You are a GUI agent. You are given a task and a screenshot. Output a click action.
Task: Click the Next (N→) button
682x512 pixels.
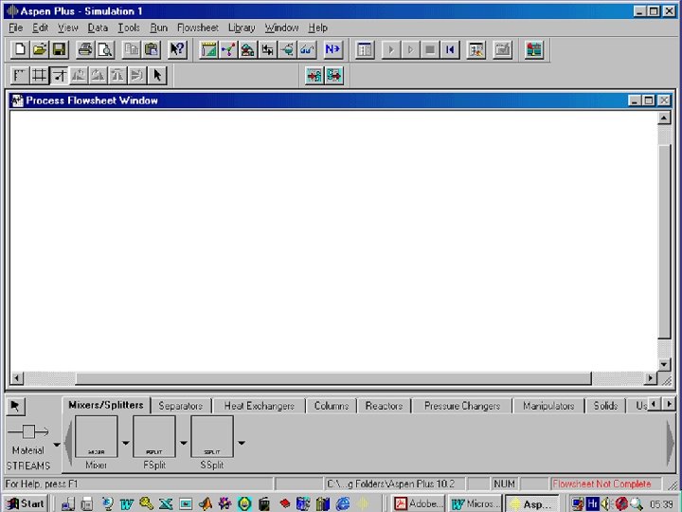[332, 49]
